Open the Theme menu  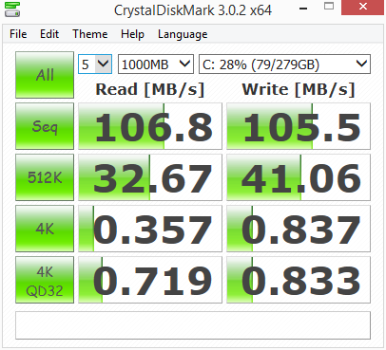point(90,34)
